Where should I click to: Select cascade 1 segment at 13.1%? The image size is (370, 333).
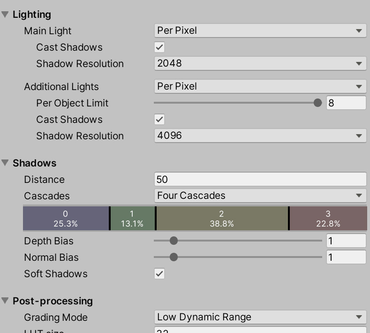[132, 219]
